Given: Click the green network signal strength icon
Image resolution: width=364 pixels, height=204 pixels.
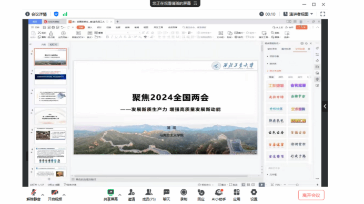Looking at the screenshot, I should coord(65,14).
